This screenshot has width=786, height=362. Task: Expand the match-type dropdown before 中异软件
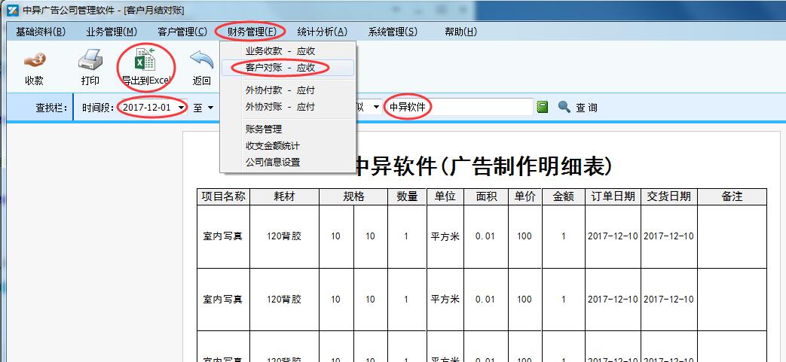pos(376,107)
